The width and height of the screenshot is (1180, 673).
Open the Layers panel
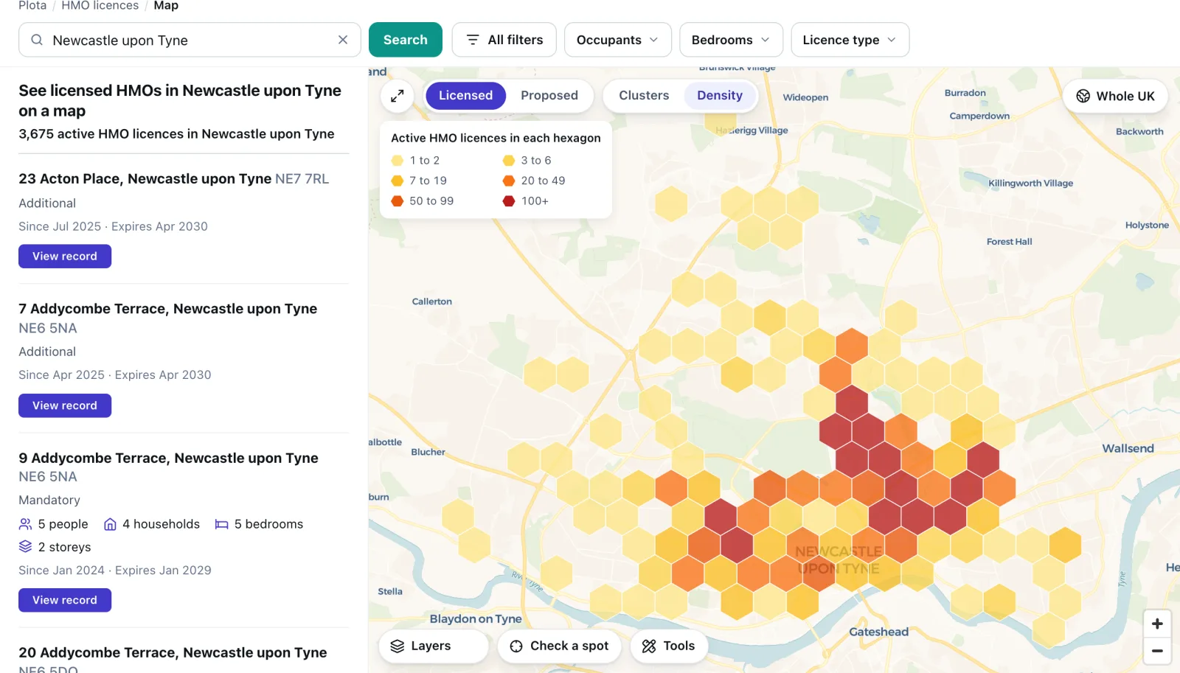coord(434,646)
